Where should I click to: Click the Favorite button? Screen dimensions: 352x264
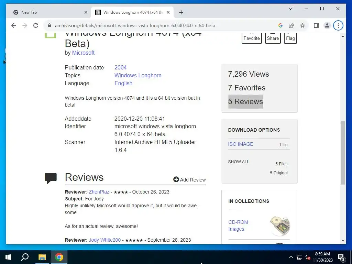tap(252, 38)
